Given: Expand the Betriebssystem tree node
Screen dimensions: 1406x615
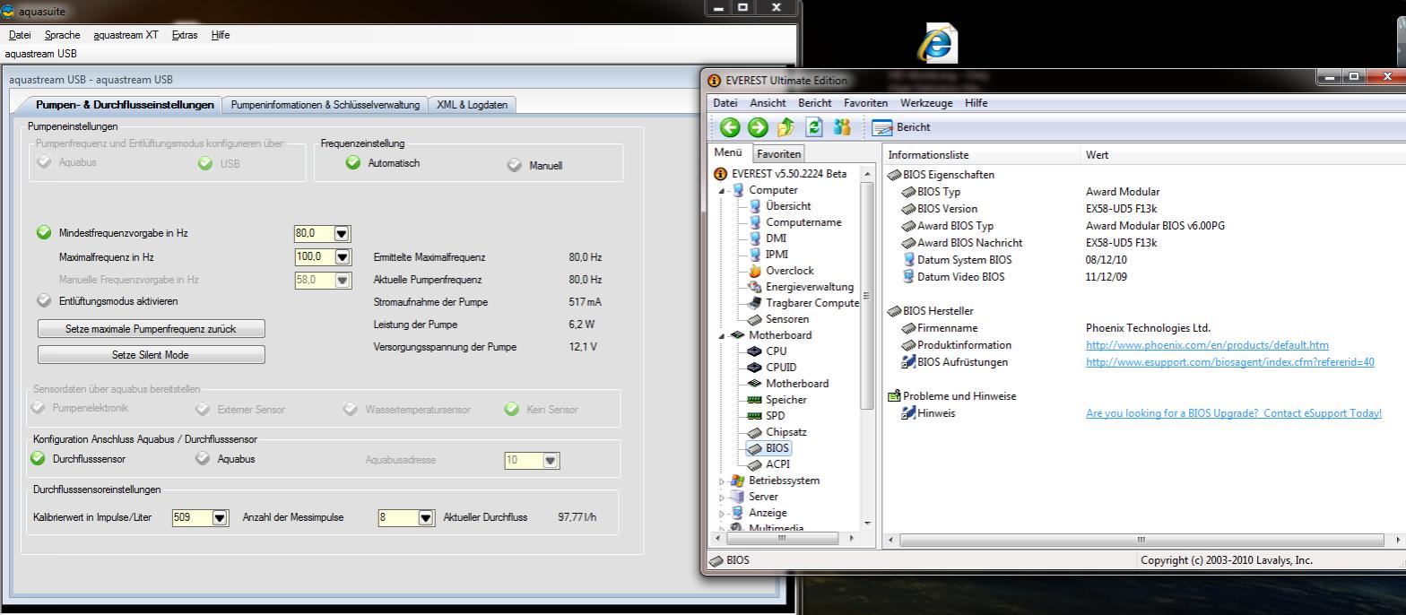Looking at the screenshot, I should (x=722, y=481).
